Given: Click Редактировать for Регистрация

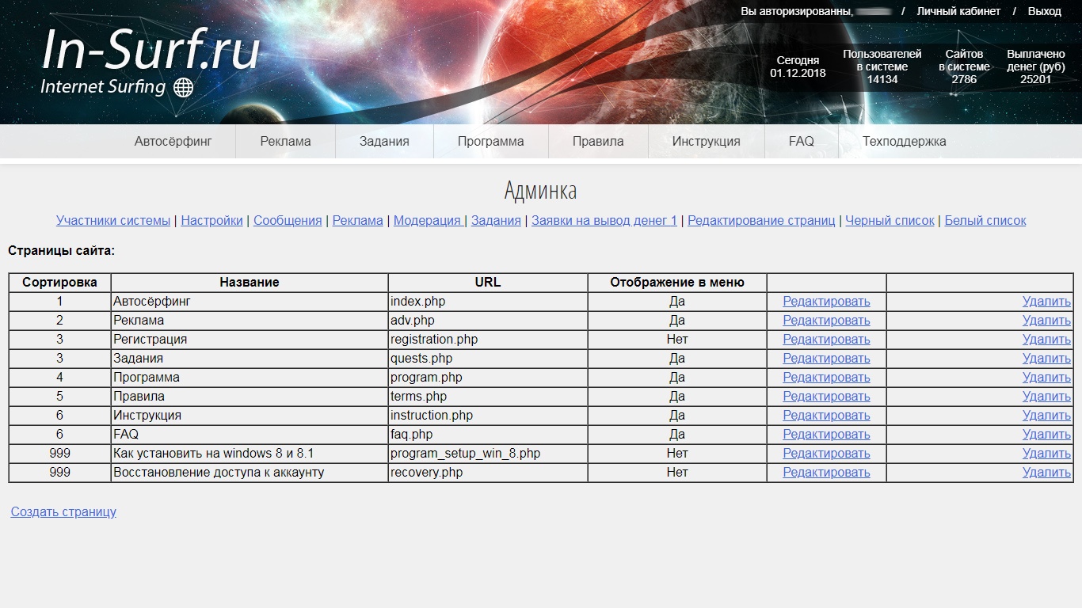Looking at the screenshot, I should coord(826,340).
